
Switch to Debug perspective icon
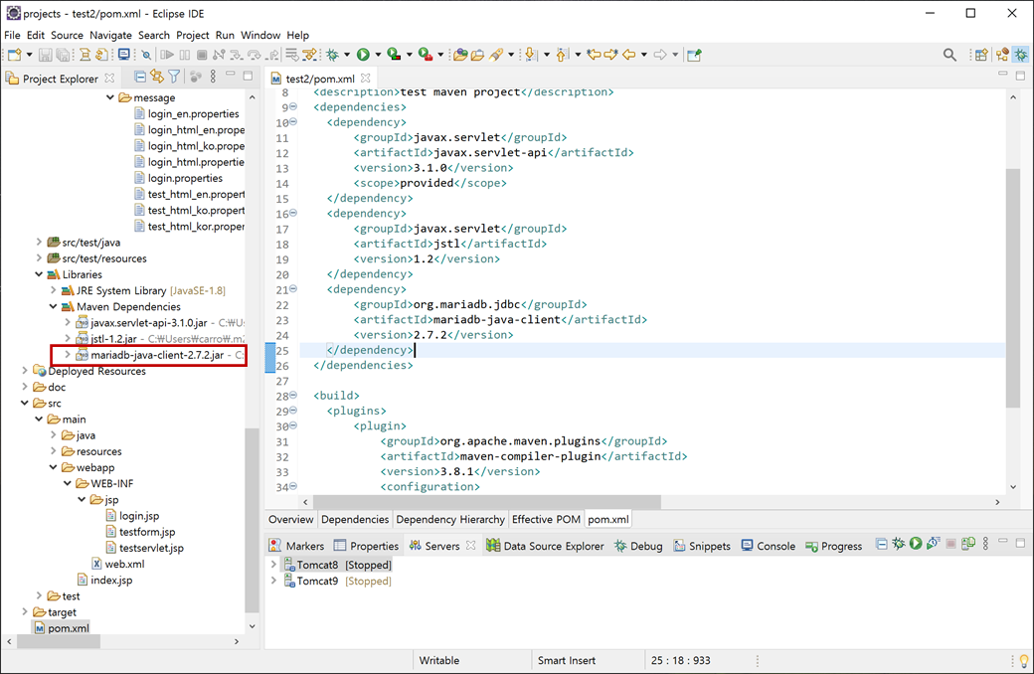point(1021,55)
